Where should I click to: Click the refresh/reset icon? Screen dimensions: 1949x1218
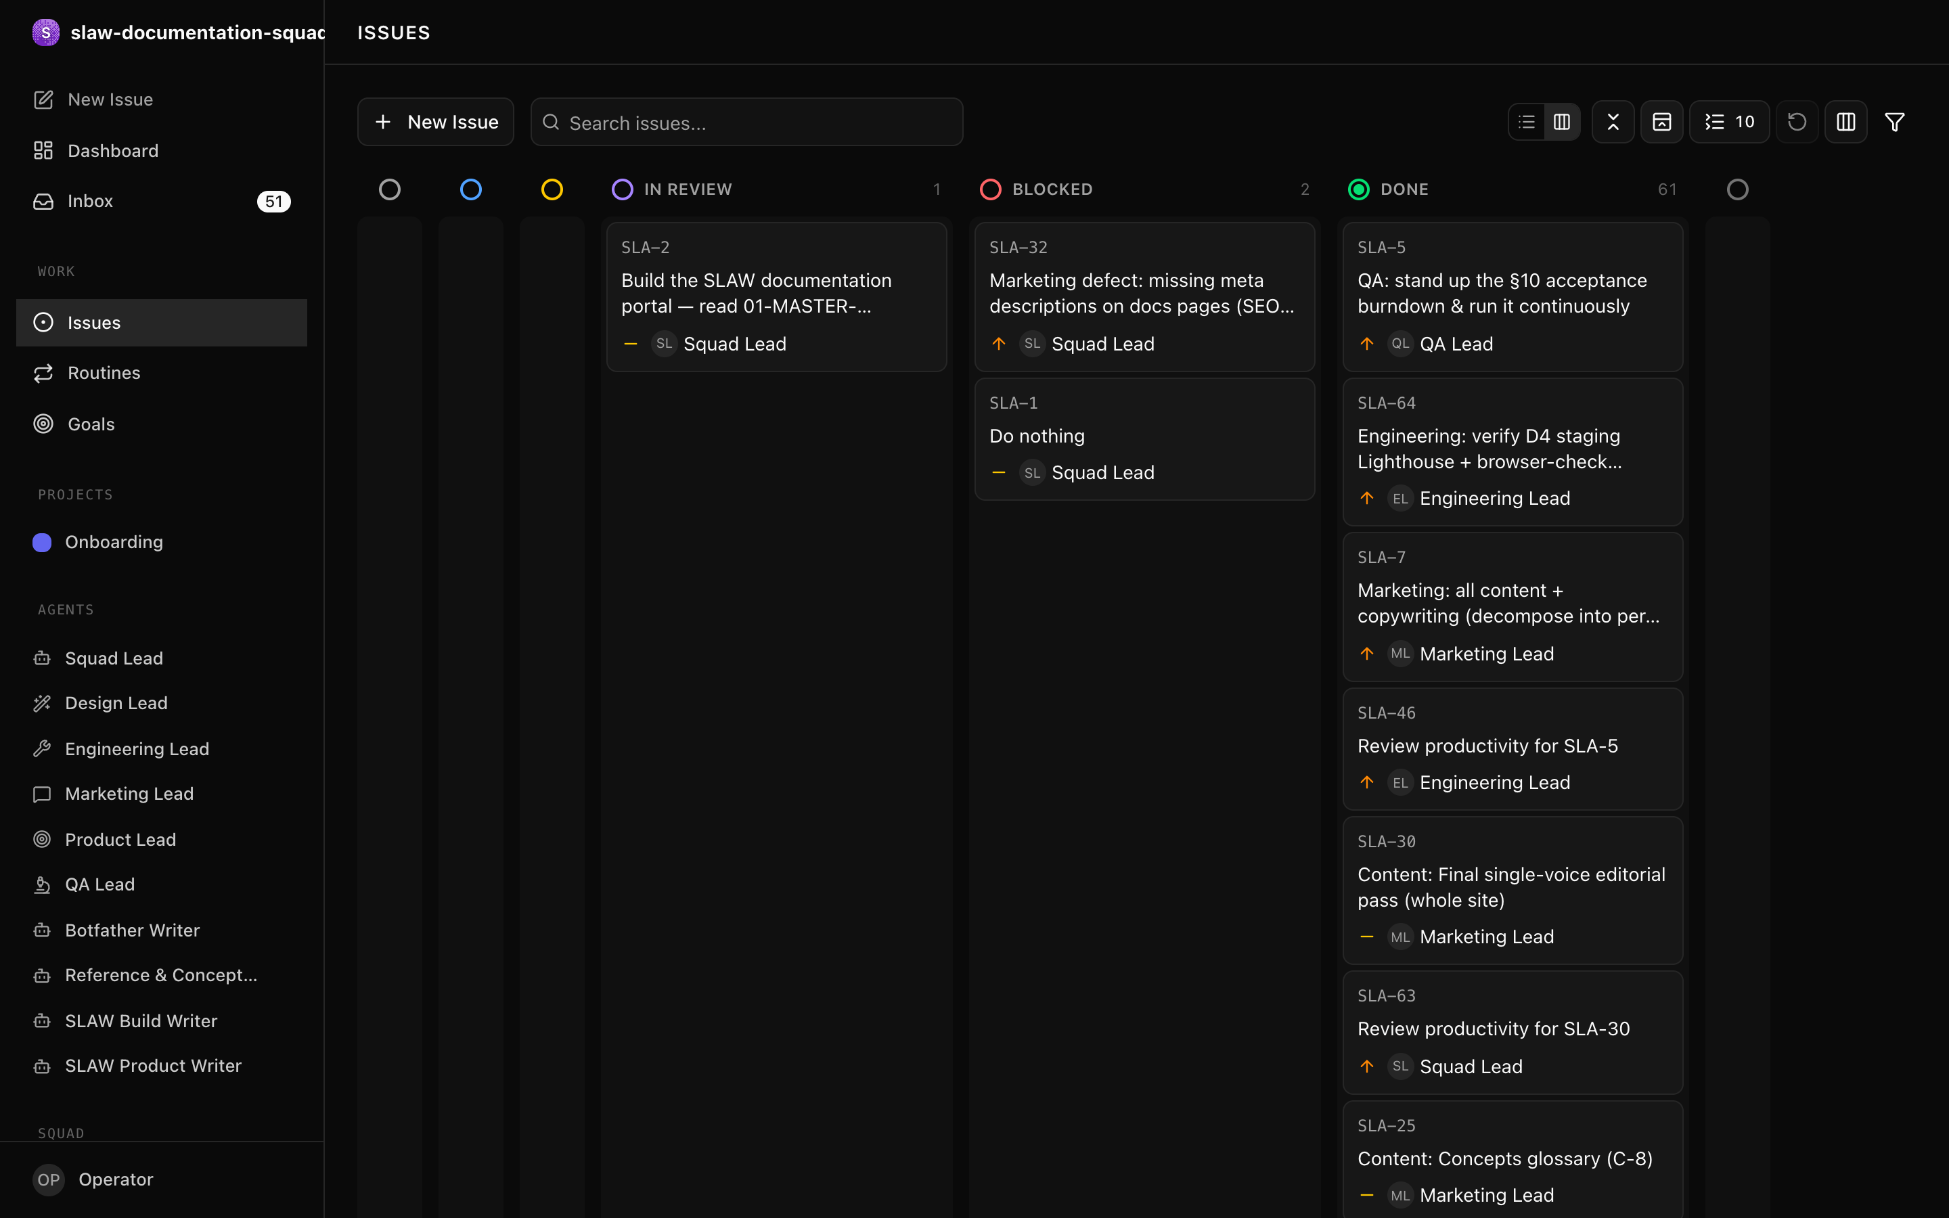[1797, 122]
